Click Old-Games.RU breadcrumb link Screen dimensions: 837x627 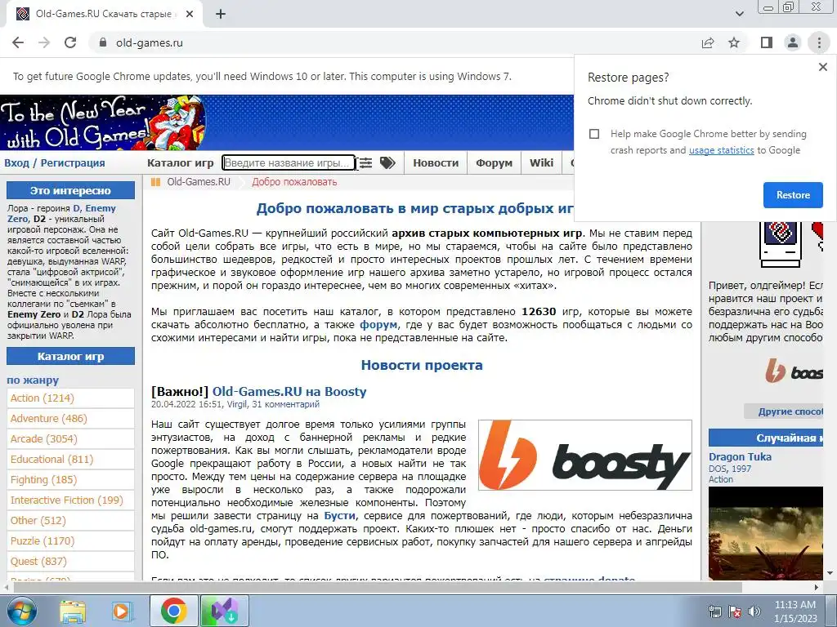(x=199, y=182)
